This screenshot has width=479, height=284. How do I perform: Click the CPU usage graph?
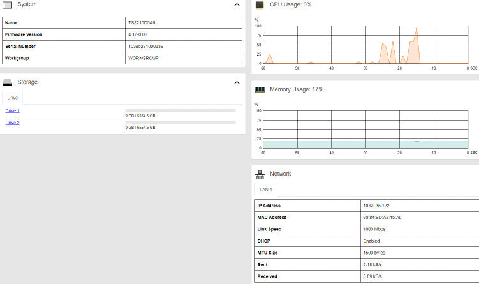click(x=365, y=45)
